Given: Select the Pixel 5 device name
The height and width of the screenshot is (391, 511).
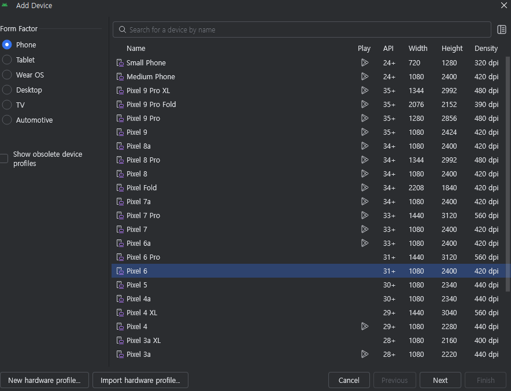Looking at the screenshot, I should 137,285.
